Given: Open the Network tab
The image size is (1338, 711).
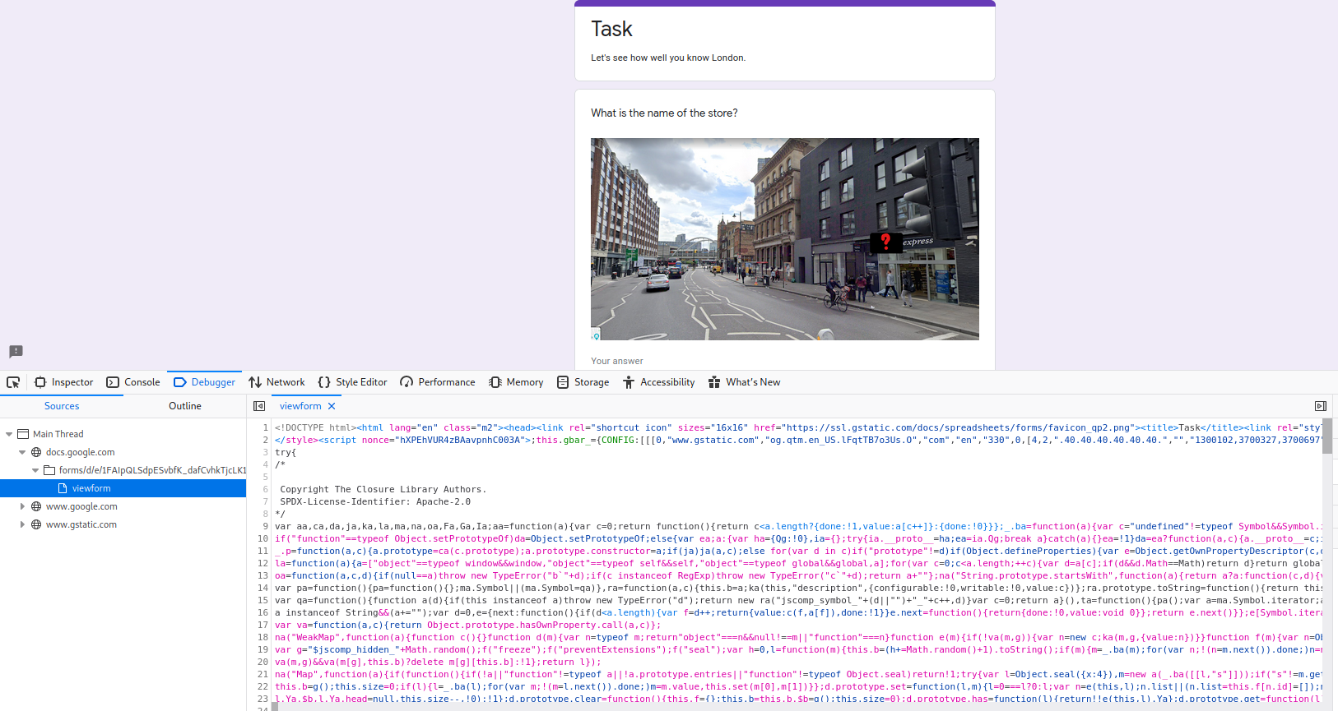Looking at the screenshot, I should tap(276, 382).
